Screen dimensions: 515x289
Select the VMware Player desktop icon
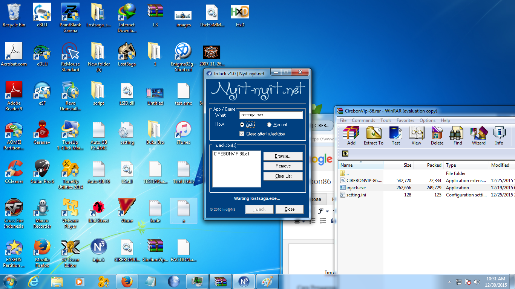71,214
